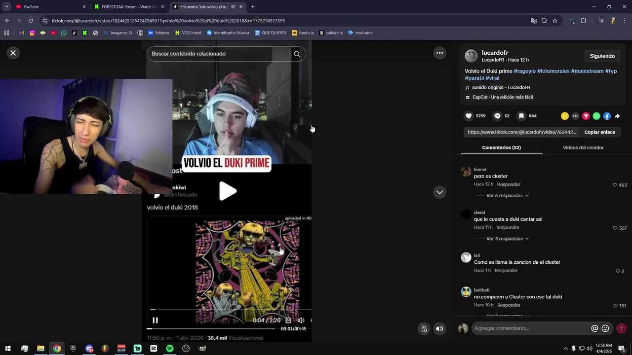Image resolution: width=632 pixels, height=355 pixels.
Task: Switch to the FORESTITAA Stream tab
Action: (129, 7)
